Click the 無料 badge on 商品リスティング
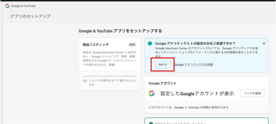276x124 pixels. [132, 45]
